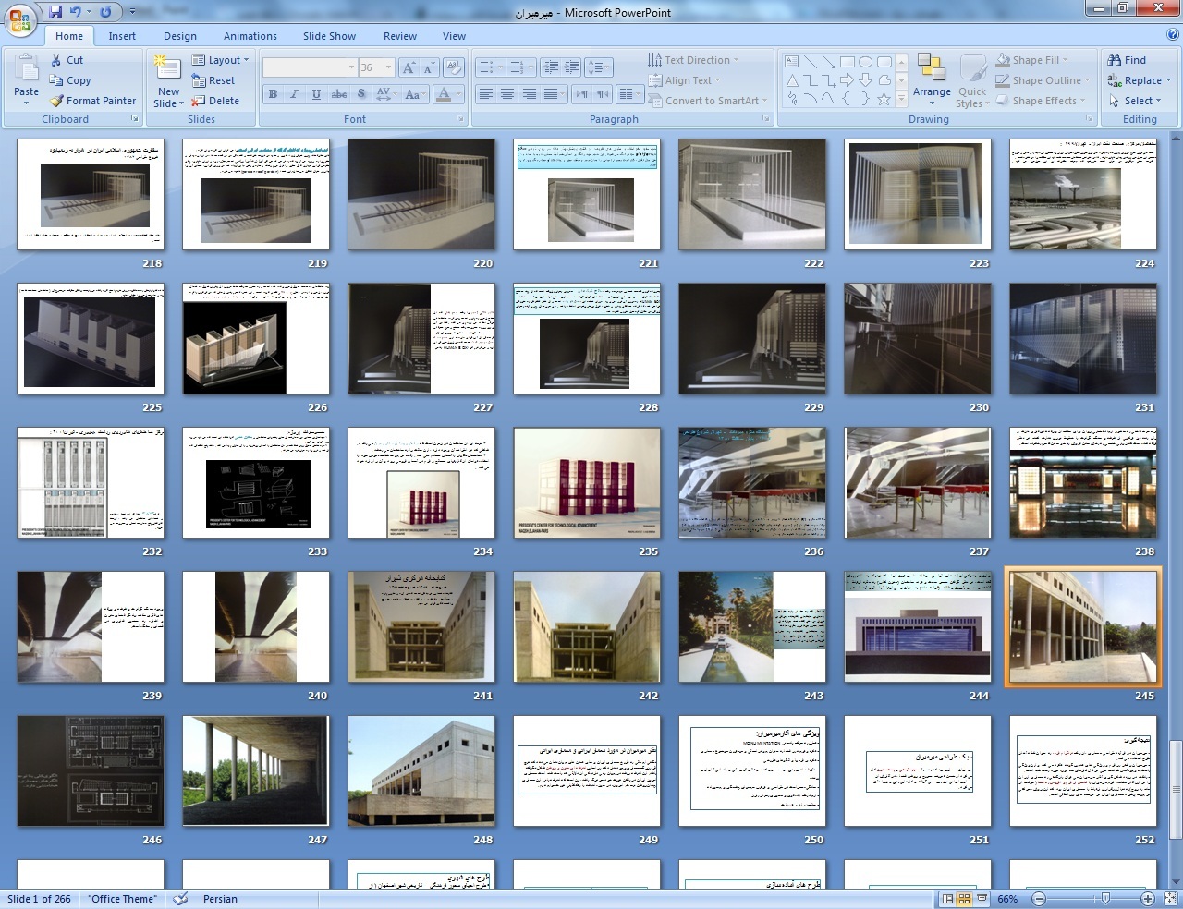Click the Office Theme status label
Viewport: 1183px width, 909px height.
pos(123,899)
